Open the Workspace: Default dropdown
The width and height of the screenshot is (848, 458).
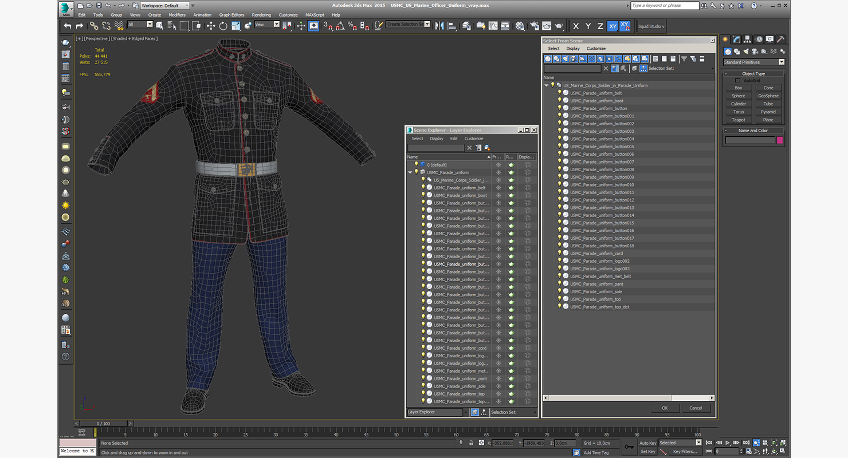pyautogui.click(x=165, y=5)
